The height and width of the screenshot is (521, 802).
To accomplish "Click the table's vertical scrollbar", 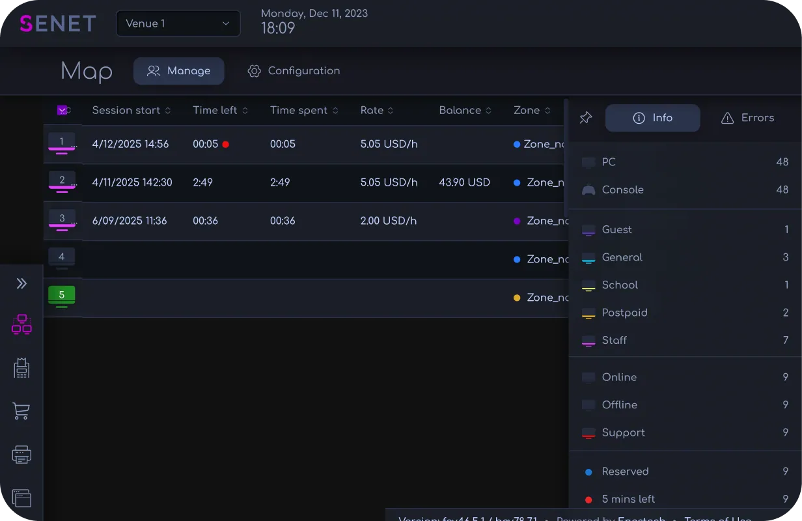I will click(566, 158).
